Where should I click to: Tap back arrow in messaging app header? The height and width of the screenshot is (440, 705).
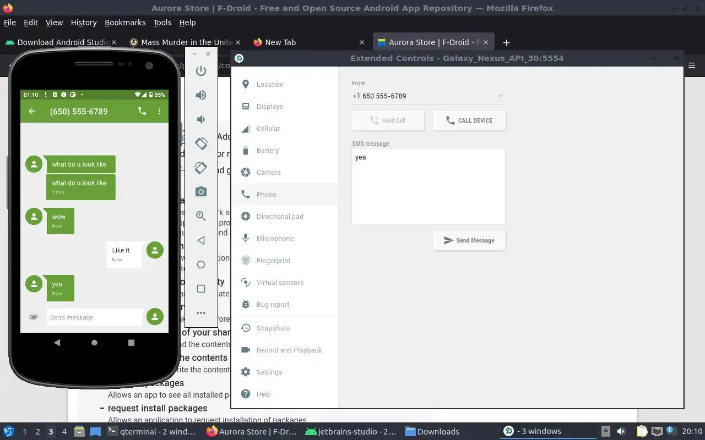tap(32, 111)
